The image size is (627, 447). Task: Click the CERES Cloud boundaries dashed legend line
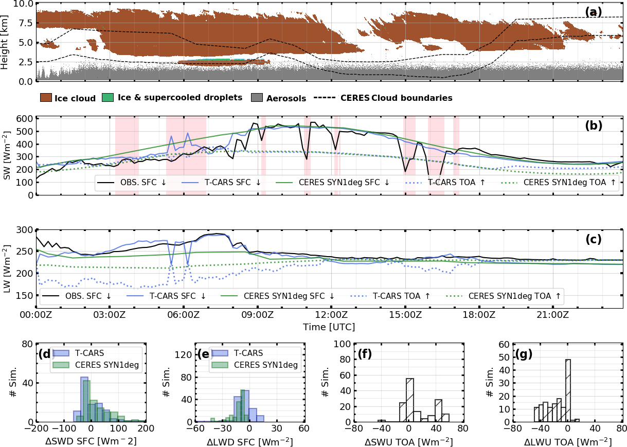pos(325,98)
